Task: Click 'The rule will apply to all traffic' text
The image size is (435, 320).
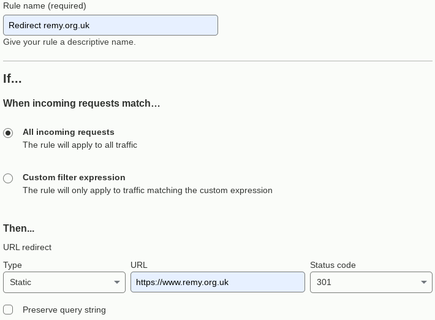Action: (x=80, y=145)
